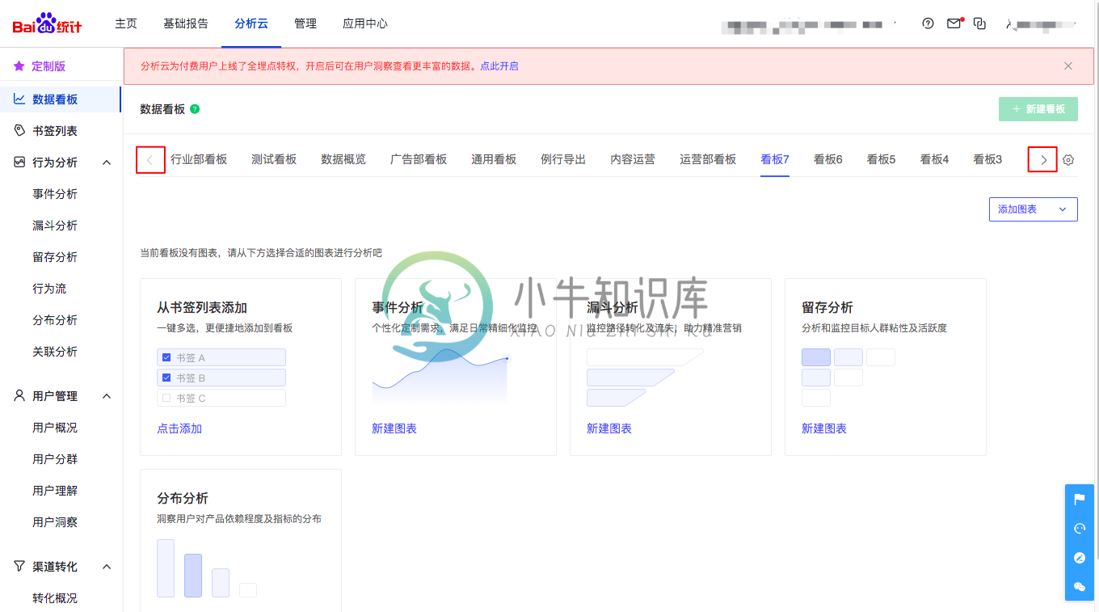Click the Baidu Tongji logo

47,23
